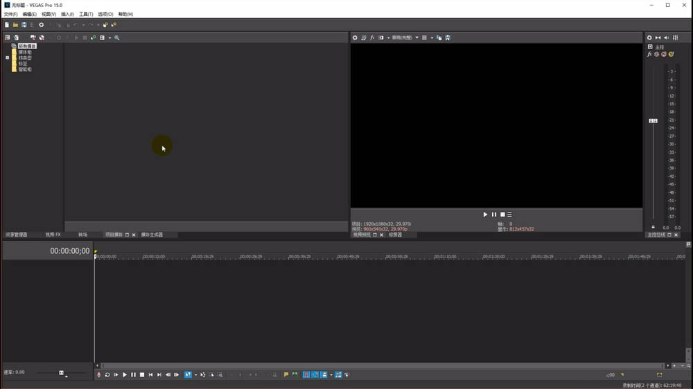
Task: Open the master bus audio properties gear
Action: pos(649,37)
